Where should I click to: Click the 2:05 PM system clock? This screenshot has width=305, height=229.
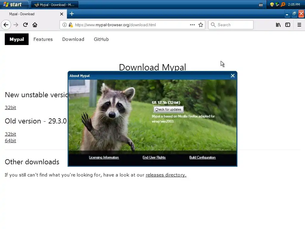click(294, 4)
